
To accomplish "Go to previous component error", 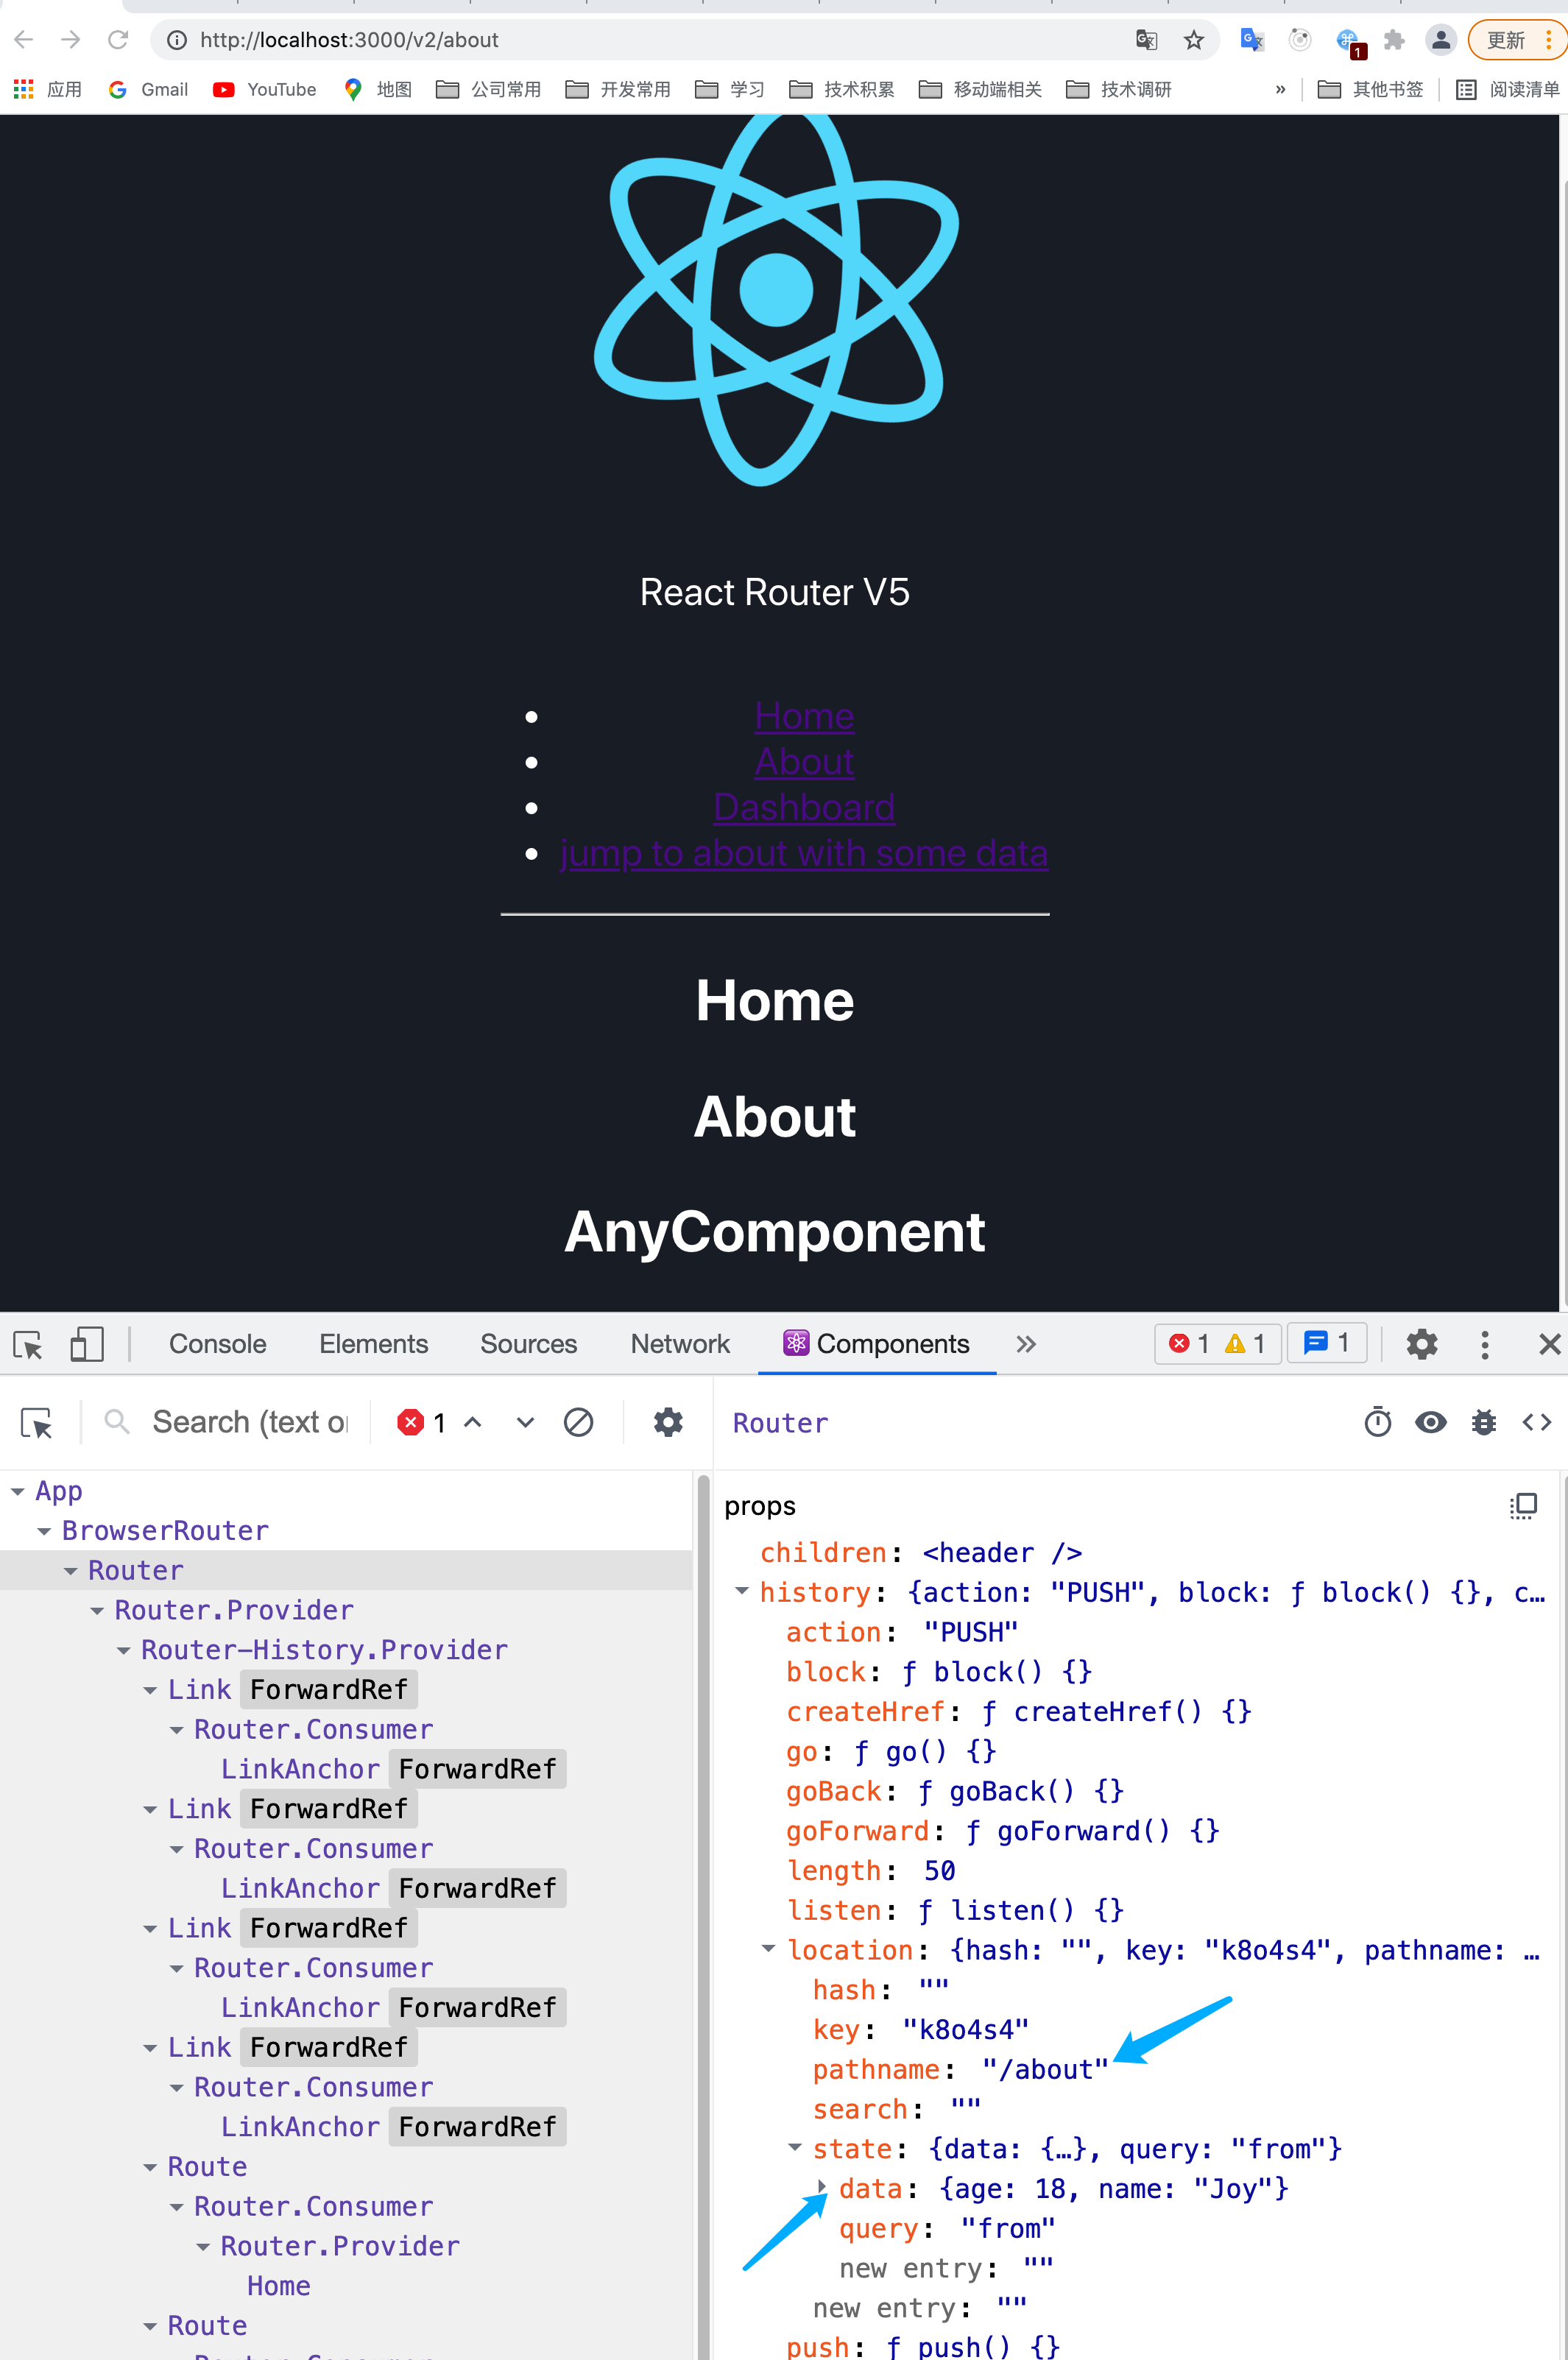I will pos(473,1422).
